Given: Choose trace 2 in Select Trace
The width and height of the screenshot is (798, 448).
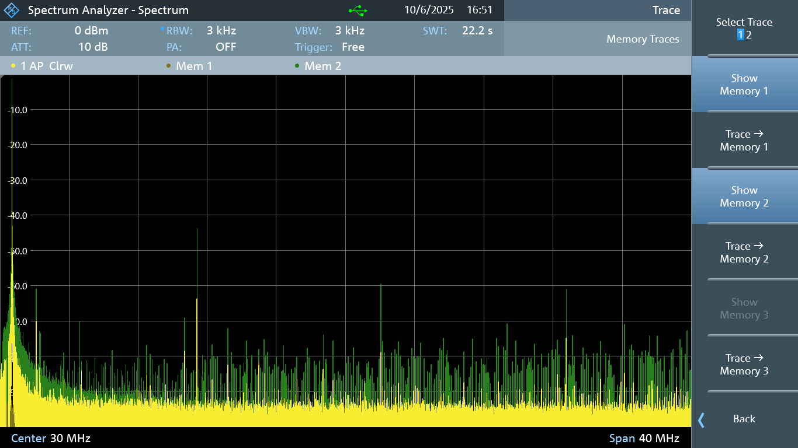Looking at the screenshot, I should 749,35.
